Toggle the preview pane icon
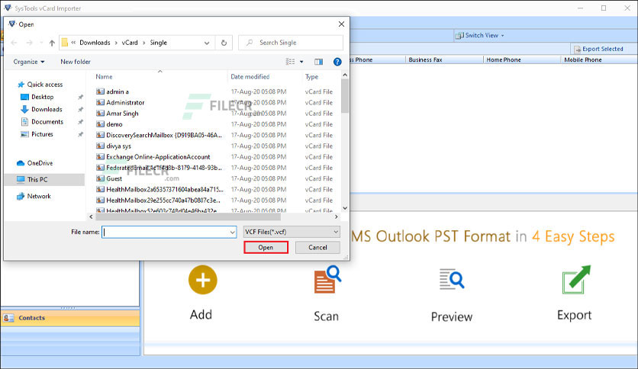 click(318, 62)
